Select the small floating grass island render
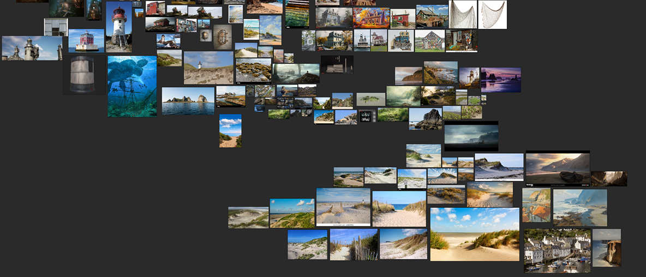The height and width of the screenshot is (277, 646). (371, 99)
